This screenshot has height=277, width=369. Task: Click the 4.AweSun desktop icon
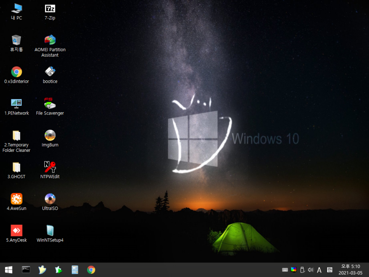(17, 199)
